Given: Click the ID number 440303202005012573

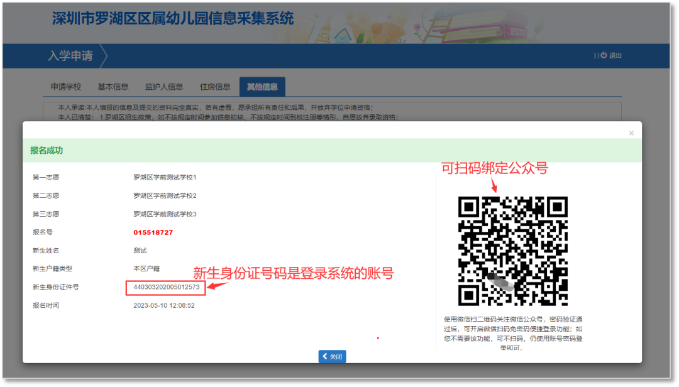Looking at the screenshot, I should pos(166,287).
